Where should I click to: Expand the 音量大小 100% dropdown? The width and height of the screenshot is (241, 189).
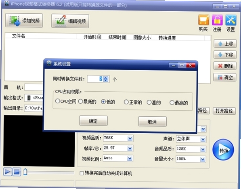tap(203, 160)
